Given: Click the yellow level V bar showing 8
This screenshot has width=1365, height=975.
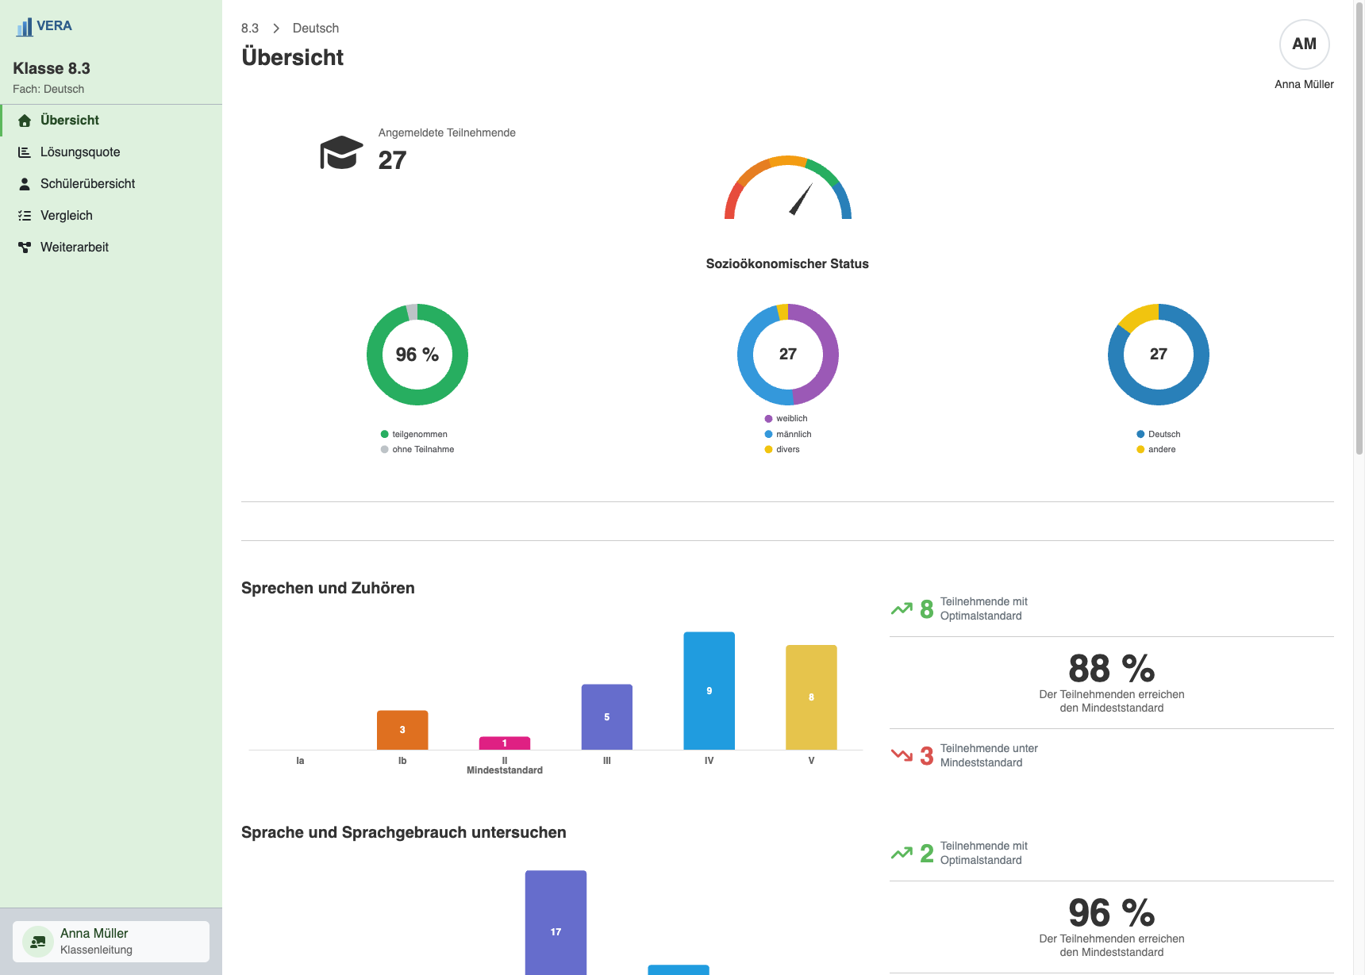Looking at the screenshot, I should coord(811,697).
